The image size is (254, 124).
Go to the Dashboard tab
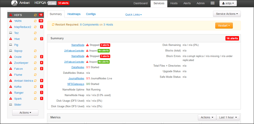tap(140, 3)
